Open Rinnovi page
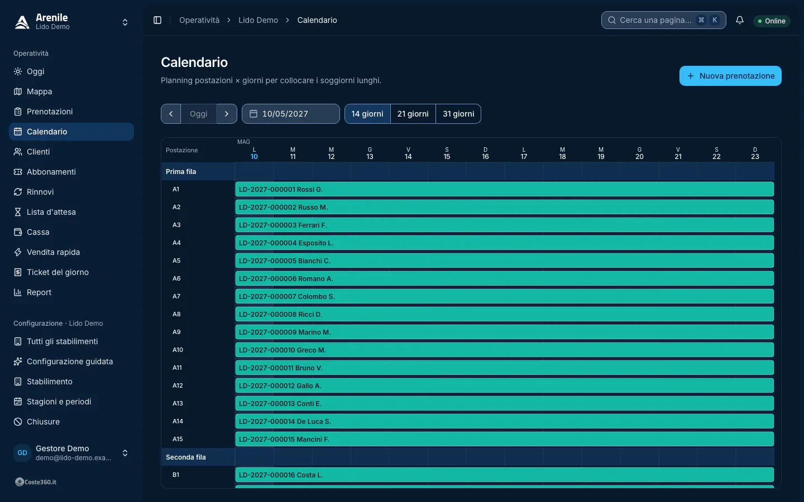This screenshot has width=804, height=502. (x=71, y=192)
